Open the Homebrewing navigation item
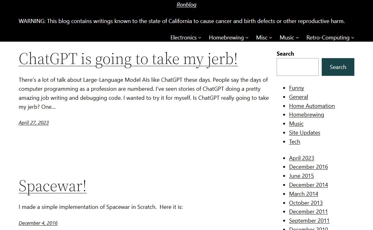The width and height of the screenshot is (373, 230). click(x=226, y=38)
